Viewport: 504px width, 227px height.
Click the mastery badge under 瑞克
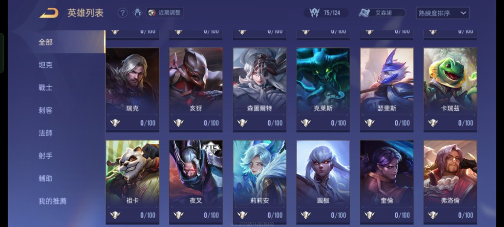(115, 123)
